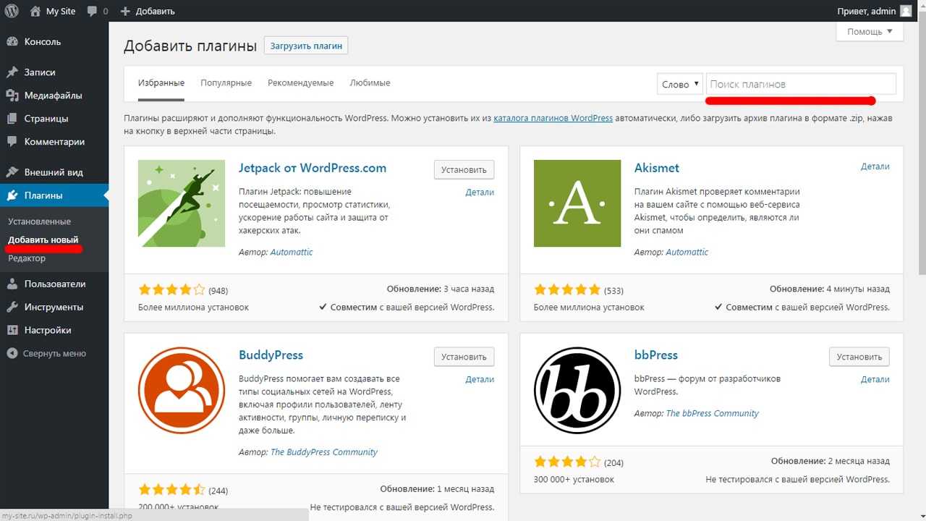Click the Свернуть меню collapse arrow icon
Viewport: 926px width, 521px height.
pyautogui.click(x=12, y=354)
